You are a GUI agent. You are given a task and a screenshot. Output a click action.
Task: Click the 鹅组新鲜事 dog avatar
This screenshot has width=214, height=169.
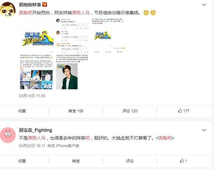click(8, 10)
